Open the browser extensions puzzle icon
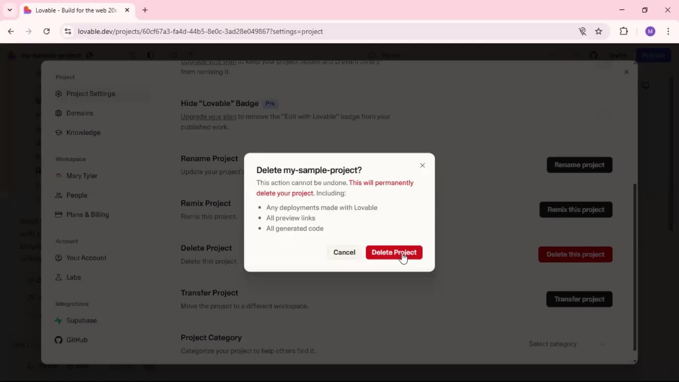This screenshot has width=679, height=382. tap(624, 31)
